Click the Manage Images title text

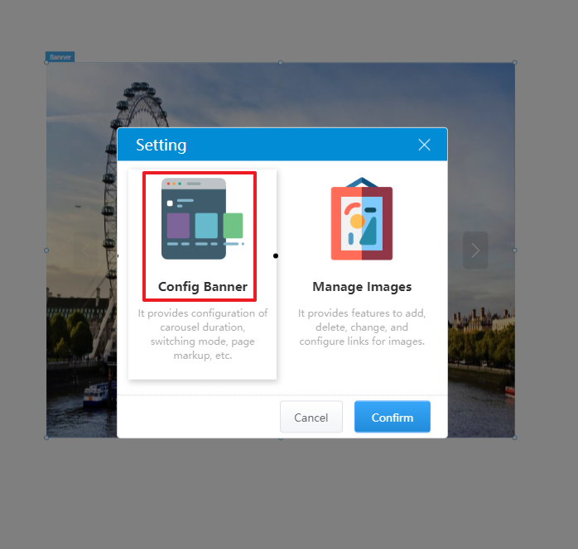pos(362,287)
